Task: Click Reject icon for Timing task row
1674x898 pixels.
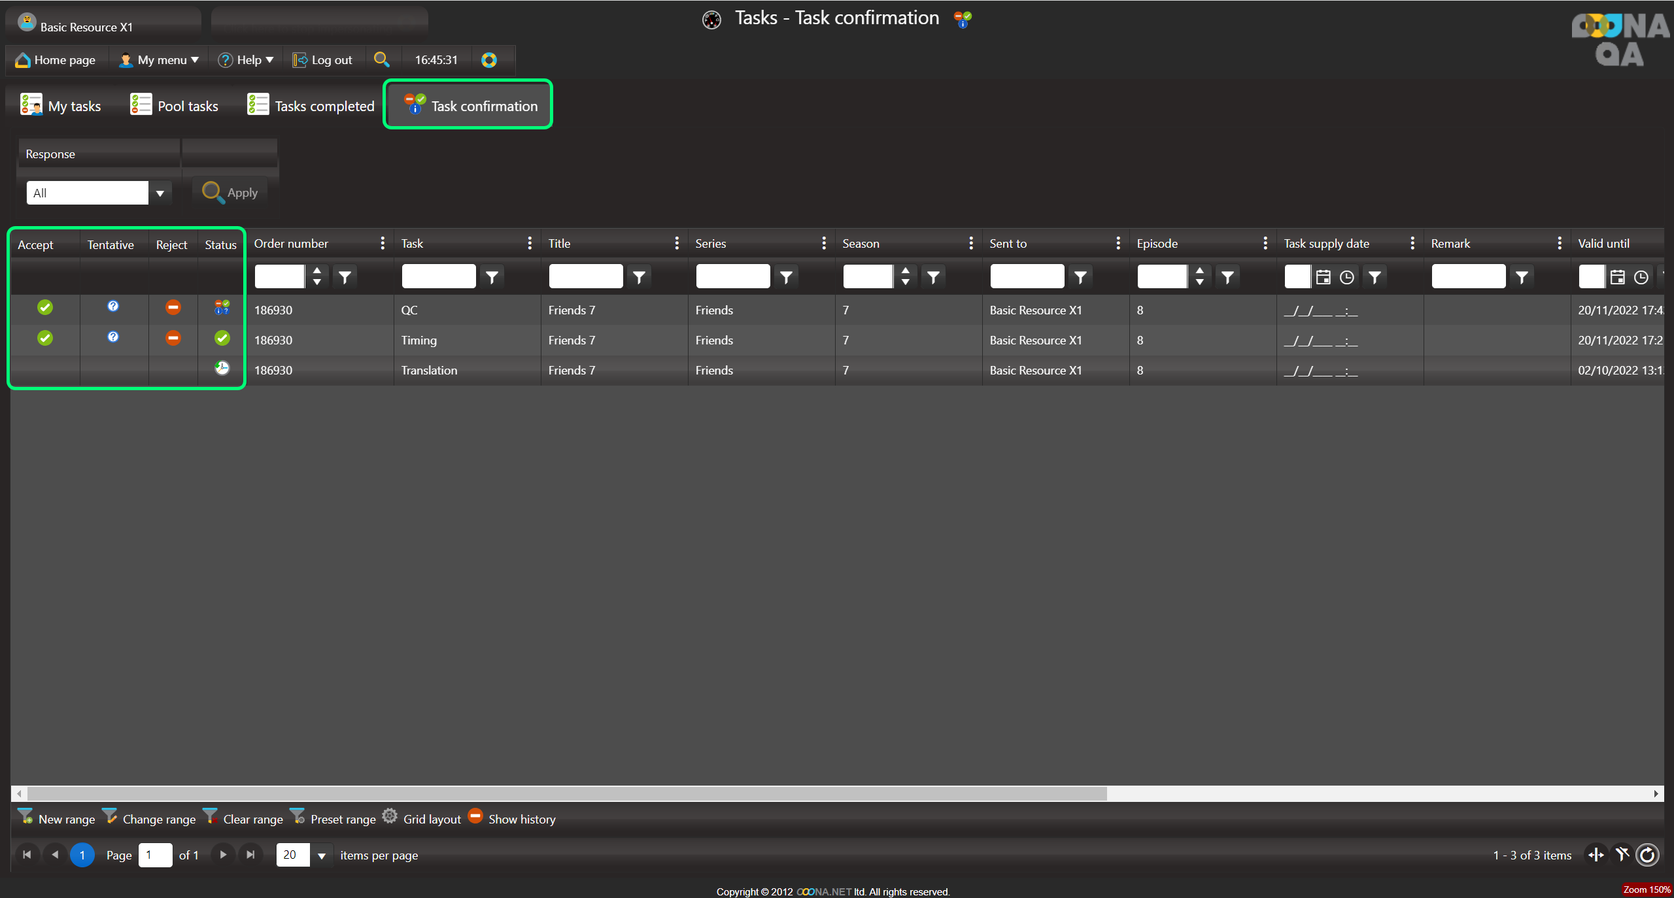Action: point(173,338)
